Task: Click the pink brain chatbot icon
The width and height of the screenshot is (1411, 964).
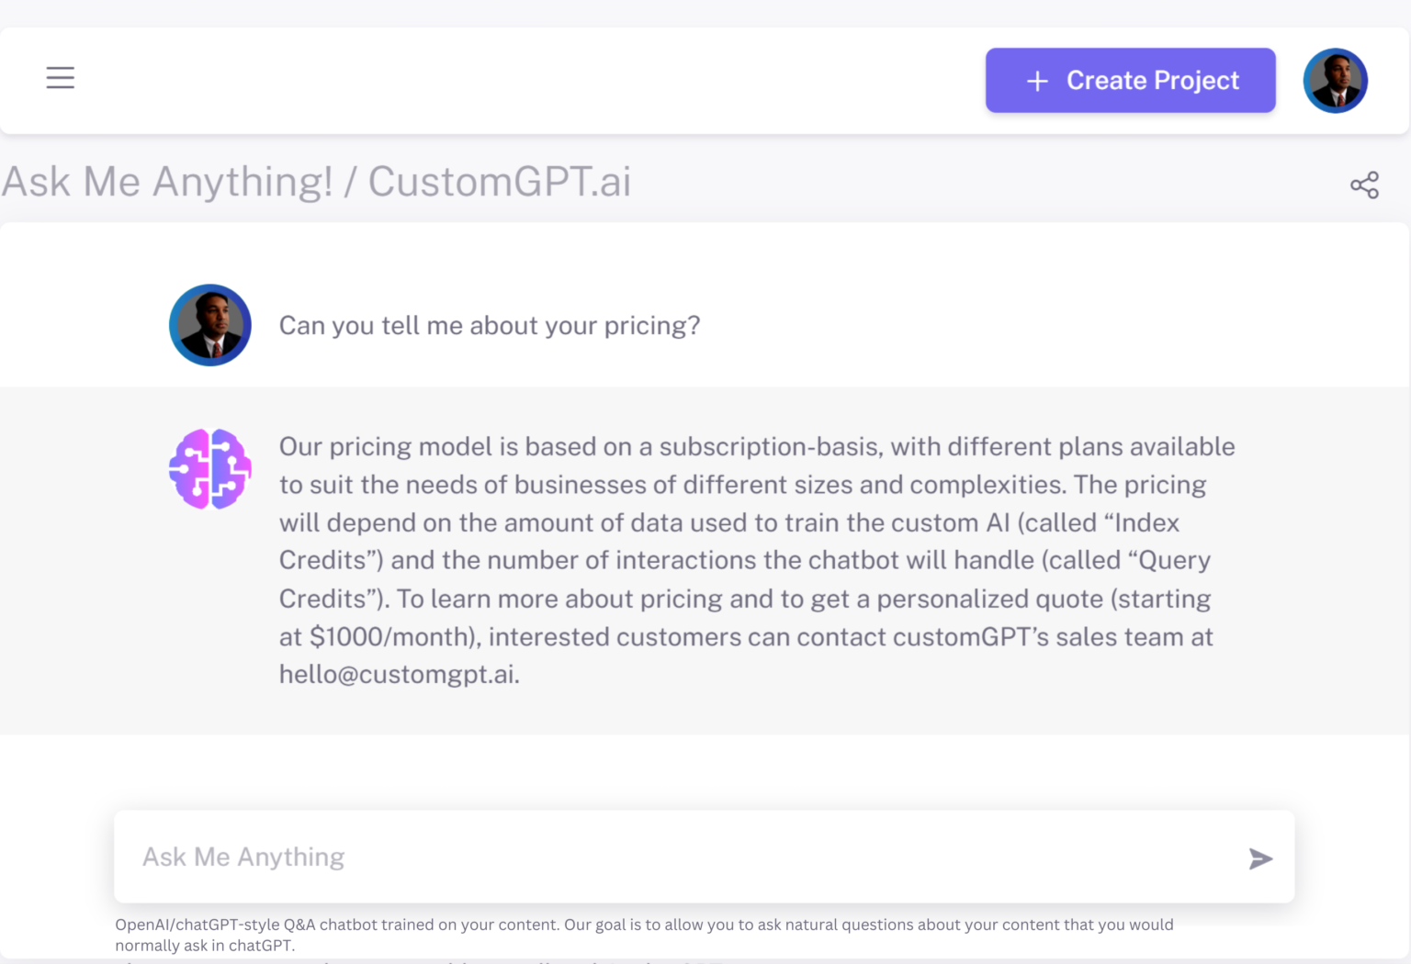Action: pos(210,469)
